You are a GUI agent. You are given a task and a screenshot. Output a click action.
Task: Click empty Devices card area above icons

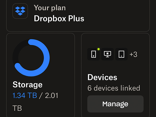tap(115, 40)
